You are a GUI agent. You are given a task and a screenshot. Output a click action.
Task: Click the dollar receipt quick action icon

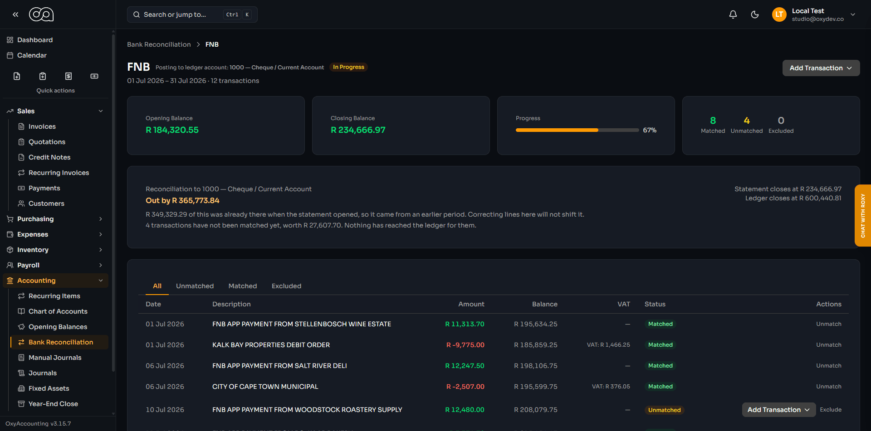point(69,76)
